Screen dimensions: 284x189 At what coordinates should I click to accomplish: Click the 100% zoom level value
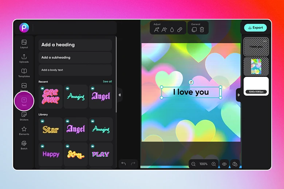point(204,164)
